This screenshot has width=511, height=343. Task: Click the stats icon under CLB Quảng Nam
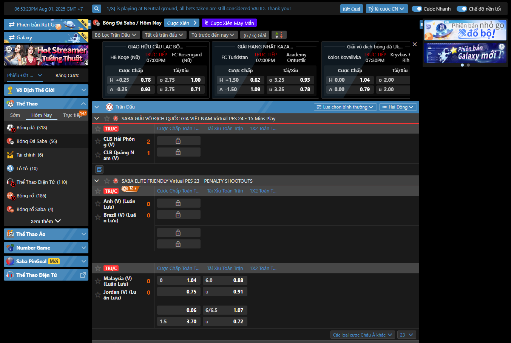[x=99, y=169]
